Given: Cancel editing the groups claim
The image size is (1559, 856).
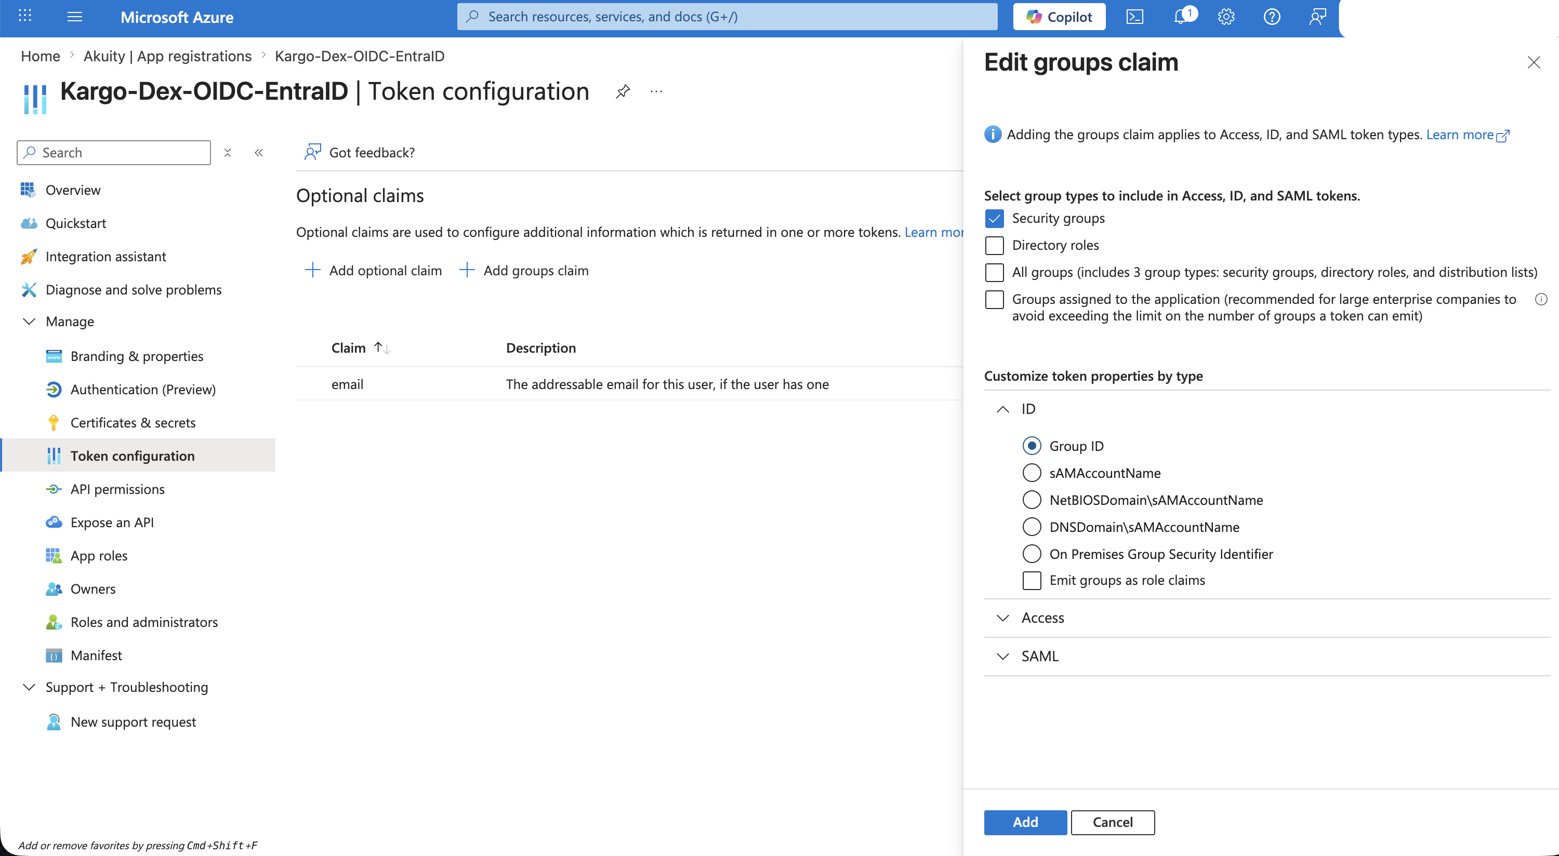Looking at the screenshot, I should [x=1113, y=822].
